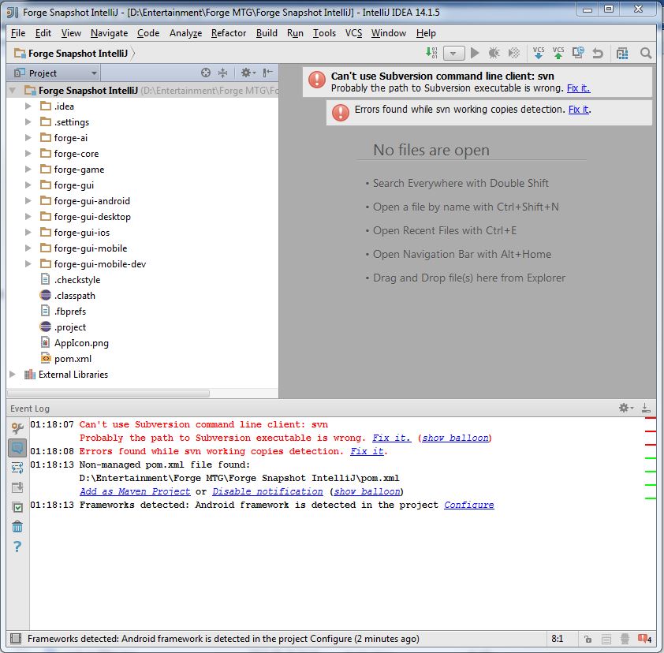Toggle the Show balloons button in Event Log
664x653 pixels.
click(17, 448)
